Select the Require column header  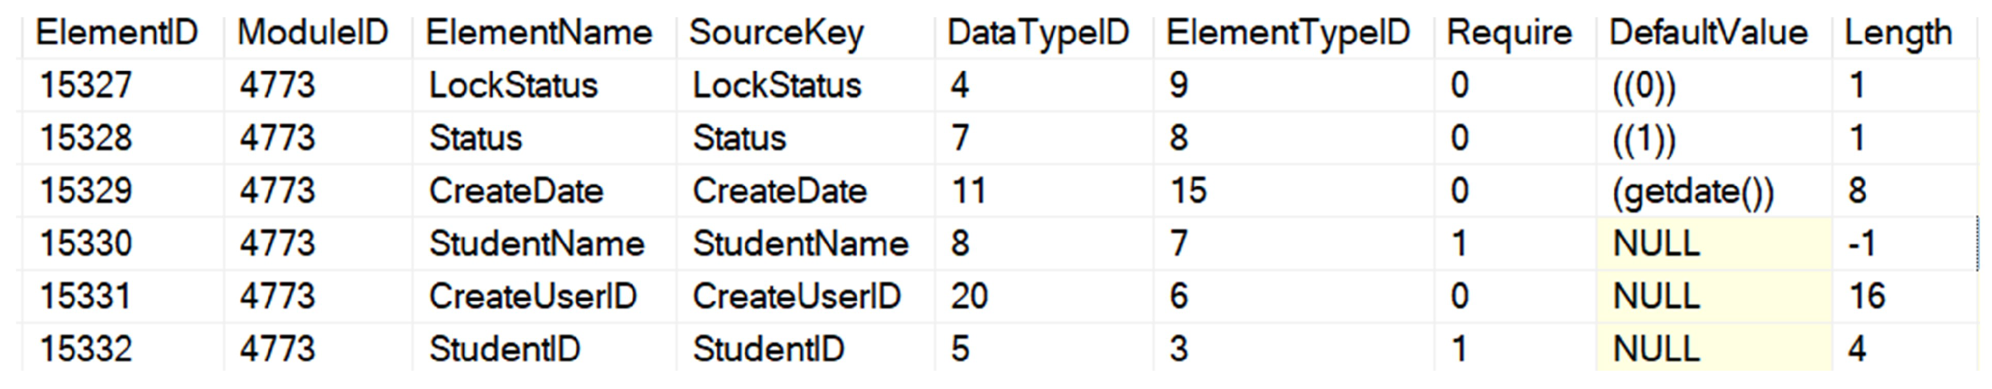pos(1508,33)
